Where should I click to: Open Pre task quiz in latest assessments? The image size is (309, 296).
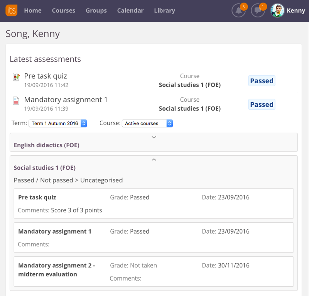click(46, 76)
